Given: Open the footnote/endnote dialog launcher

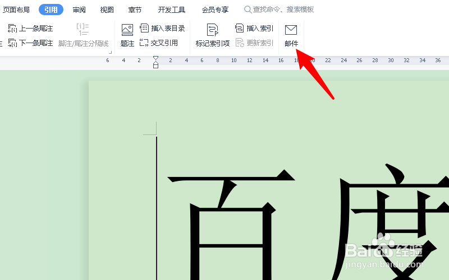Looking at the screenshot, I should (110, 52).
